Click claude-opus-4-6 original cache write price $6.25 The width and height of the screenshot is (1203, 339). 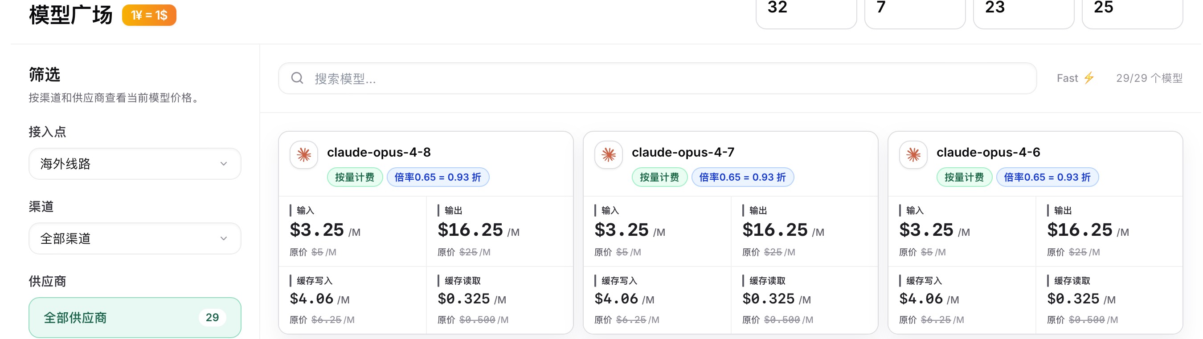pyautogui.click(x=936, y=320)
